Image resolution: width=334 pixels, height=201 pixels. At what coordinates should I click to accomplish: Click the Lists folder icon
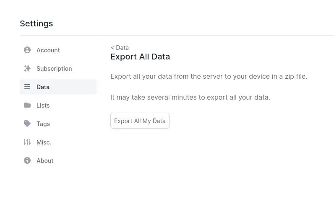click(x=27, y=105)
